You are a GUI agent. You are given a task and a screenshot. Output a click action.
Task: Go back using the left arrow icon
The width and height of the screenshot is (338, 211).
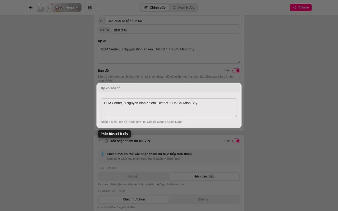click(x=31, y=7)
